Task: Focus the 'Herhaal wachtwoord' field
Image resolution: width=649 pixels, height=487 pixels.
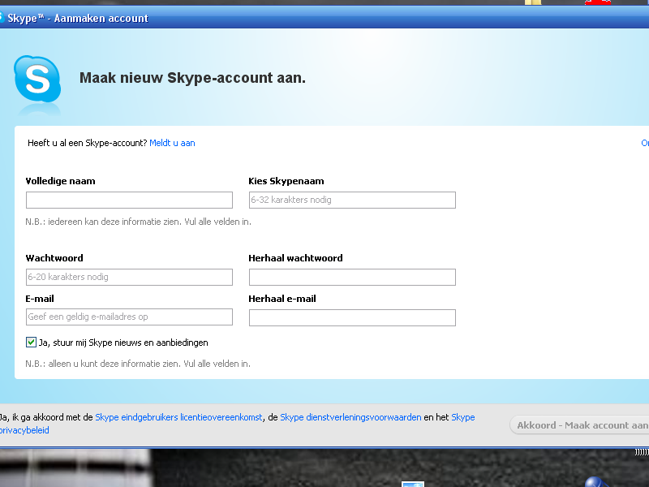Action: 352,277
